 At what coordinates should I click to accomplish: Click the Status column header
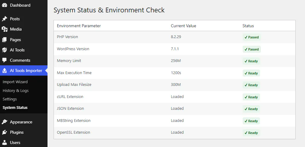248,26
